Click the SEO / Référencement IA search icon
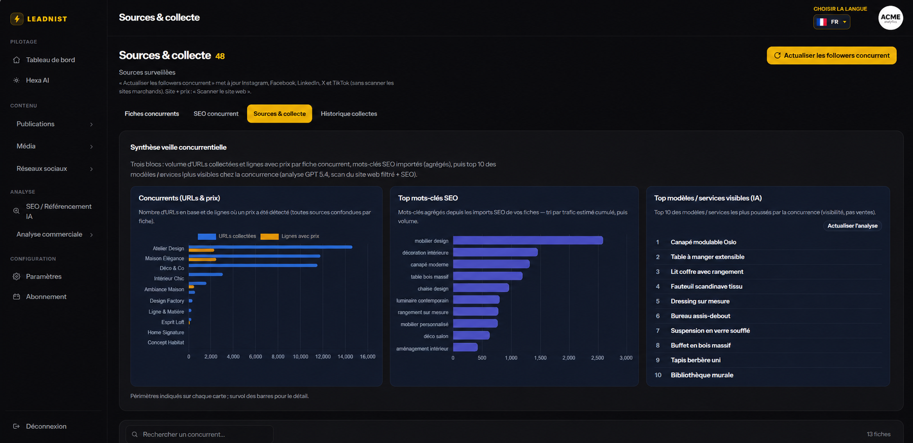Screen dimensions: 913x443 coord(16,211)
